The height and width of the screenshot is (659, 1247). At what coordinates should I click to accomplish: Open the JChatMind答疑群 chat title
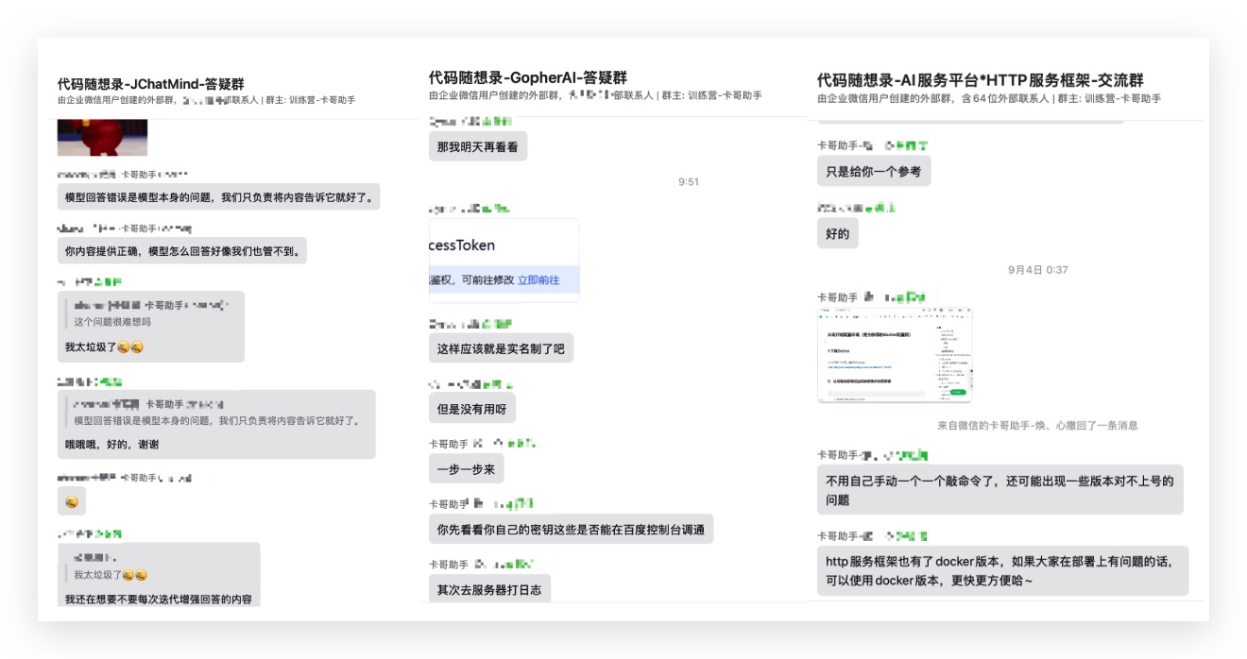(x=151, y=84)
